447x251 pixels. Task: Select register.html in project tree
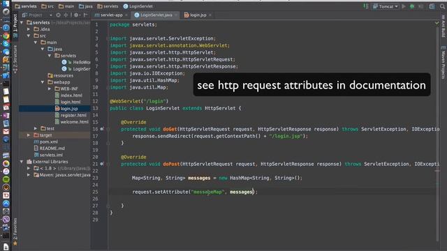click(71, 115)
